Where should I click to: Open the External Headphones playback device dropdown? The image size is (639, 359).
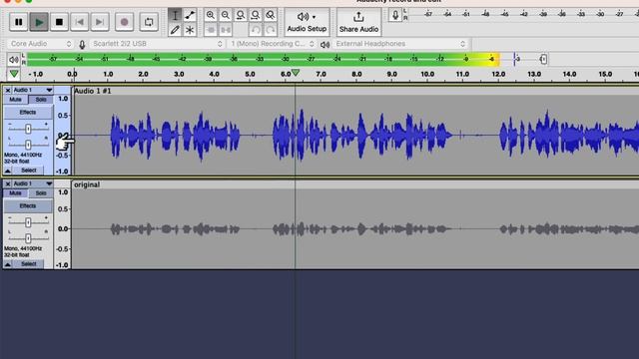400,44
